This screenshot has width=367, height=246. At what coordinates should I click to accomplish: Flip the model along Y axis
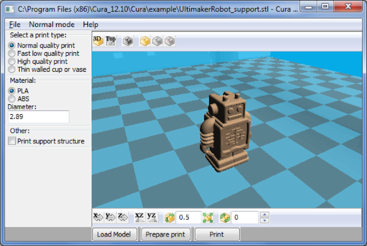pos(111,217)
